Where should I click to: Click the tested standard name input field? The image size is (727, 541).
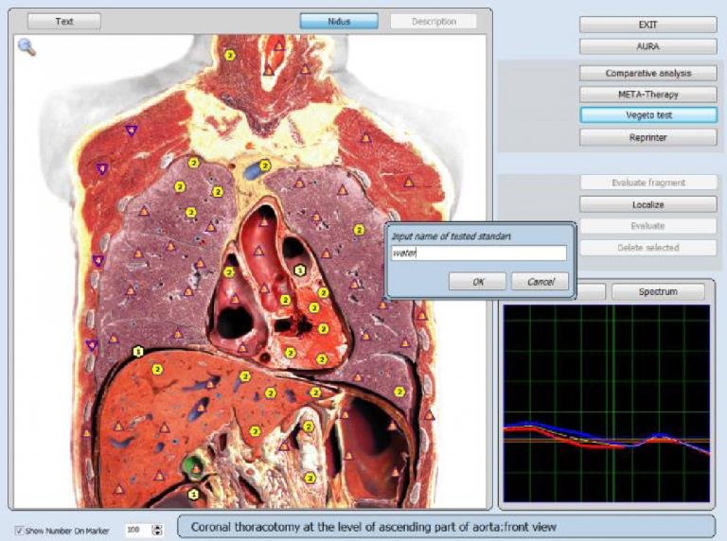point(479,253)
